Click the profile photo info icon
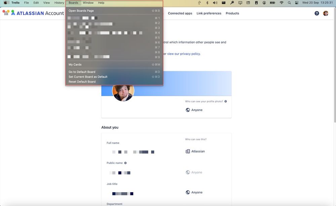Screen dimensions: 336x206 pos(226,101)
